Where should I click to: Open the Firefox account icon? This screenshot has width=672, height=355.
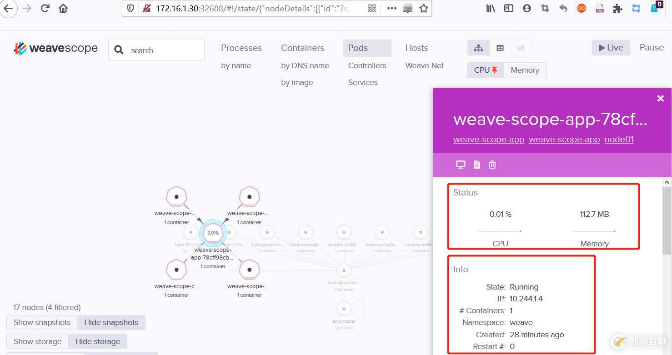[x=527, y=8]
